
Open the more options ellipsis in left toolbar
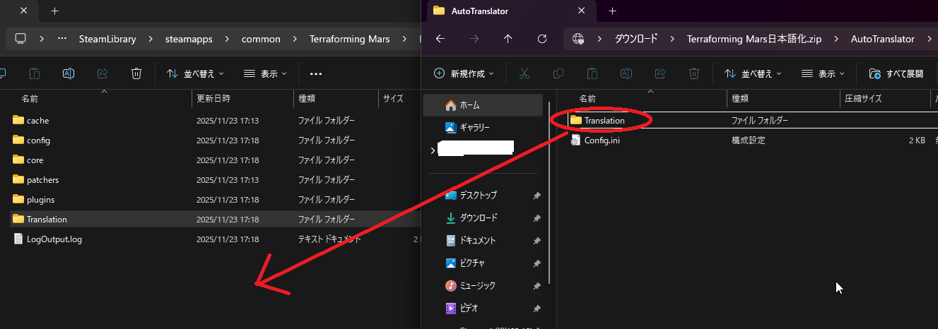(316, 73)
